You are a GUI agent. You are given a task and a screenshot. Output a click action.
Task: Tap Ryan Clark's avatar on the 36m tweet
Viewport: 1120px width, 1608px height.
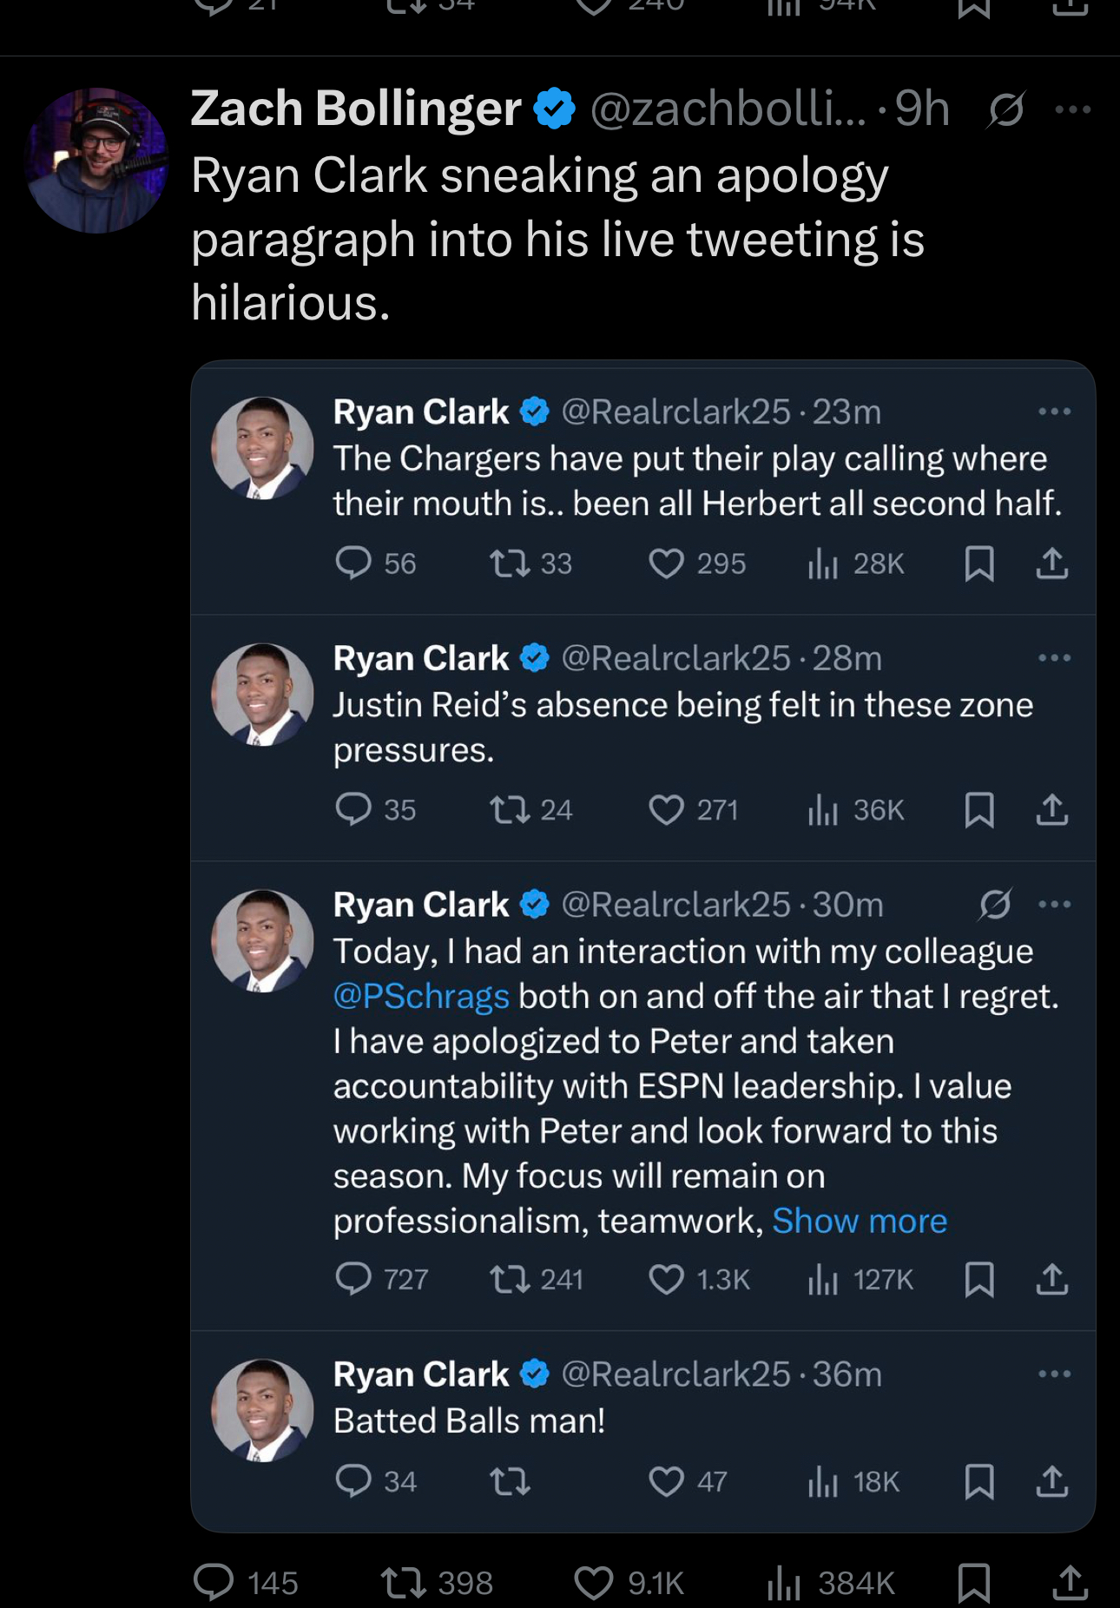tap(262, 1409)
